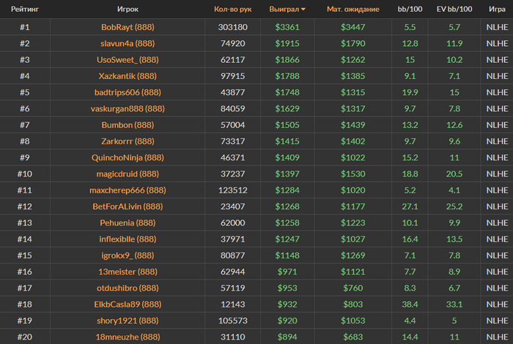Open slavun4a (888) player link
Viewport: 513px width, 344px height.
click(x=128, y=43)
